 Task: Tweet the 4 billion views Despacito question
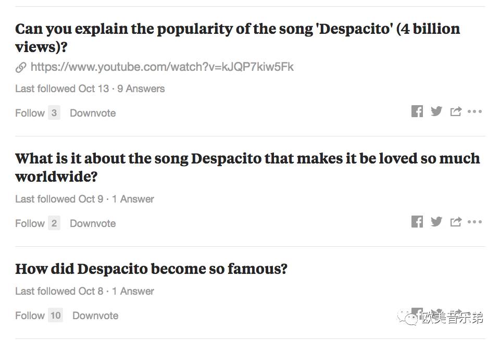pos(436,111)
